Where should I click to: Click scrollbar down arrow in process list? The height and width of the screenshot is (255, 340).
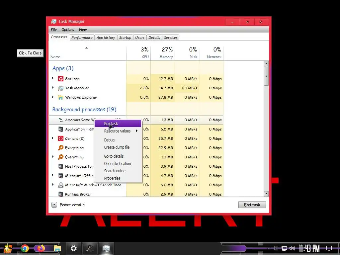266,194
